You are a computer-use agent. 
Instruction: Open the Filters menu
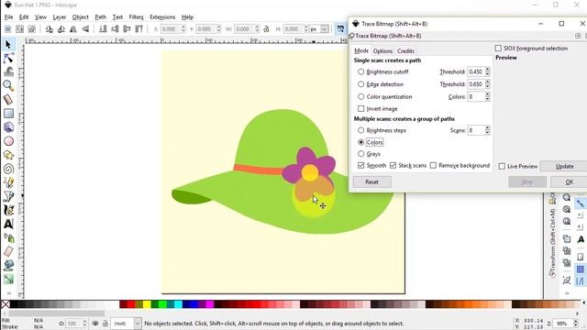point(137,17)
